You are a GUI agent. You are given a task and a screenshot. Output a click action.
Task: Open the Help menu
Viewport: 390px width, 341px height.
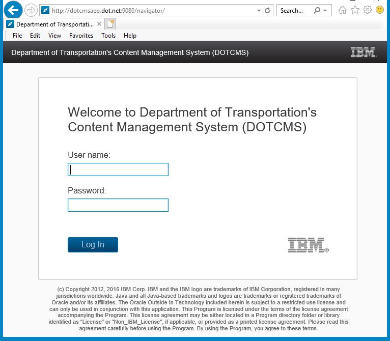click(x=130, y=36)
